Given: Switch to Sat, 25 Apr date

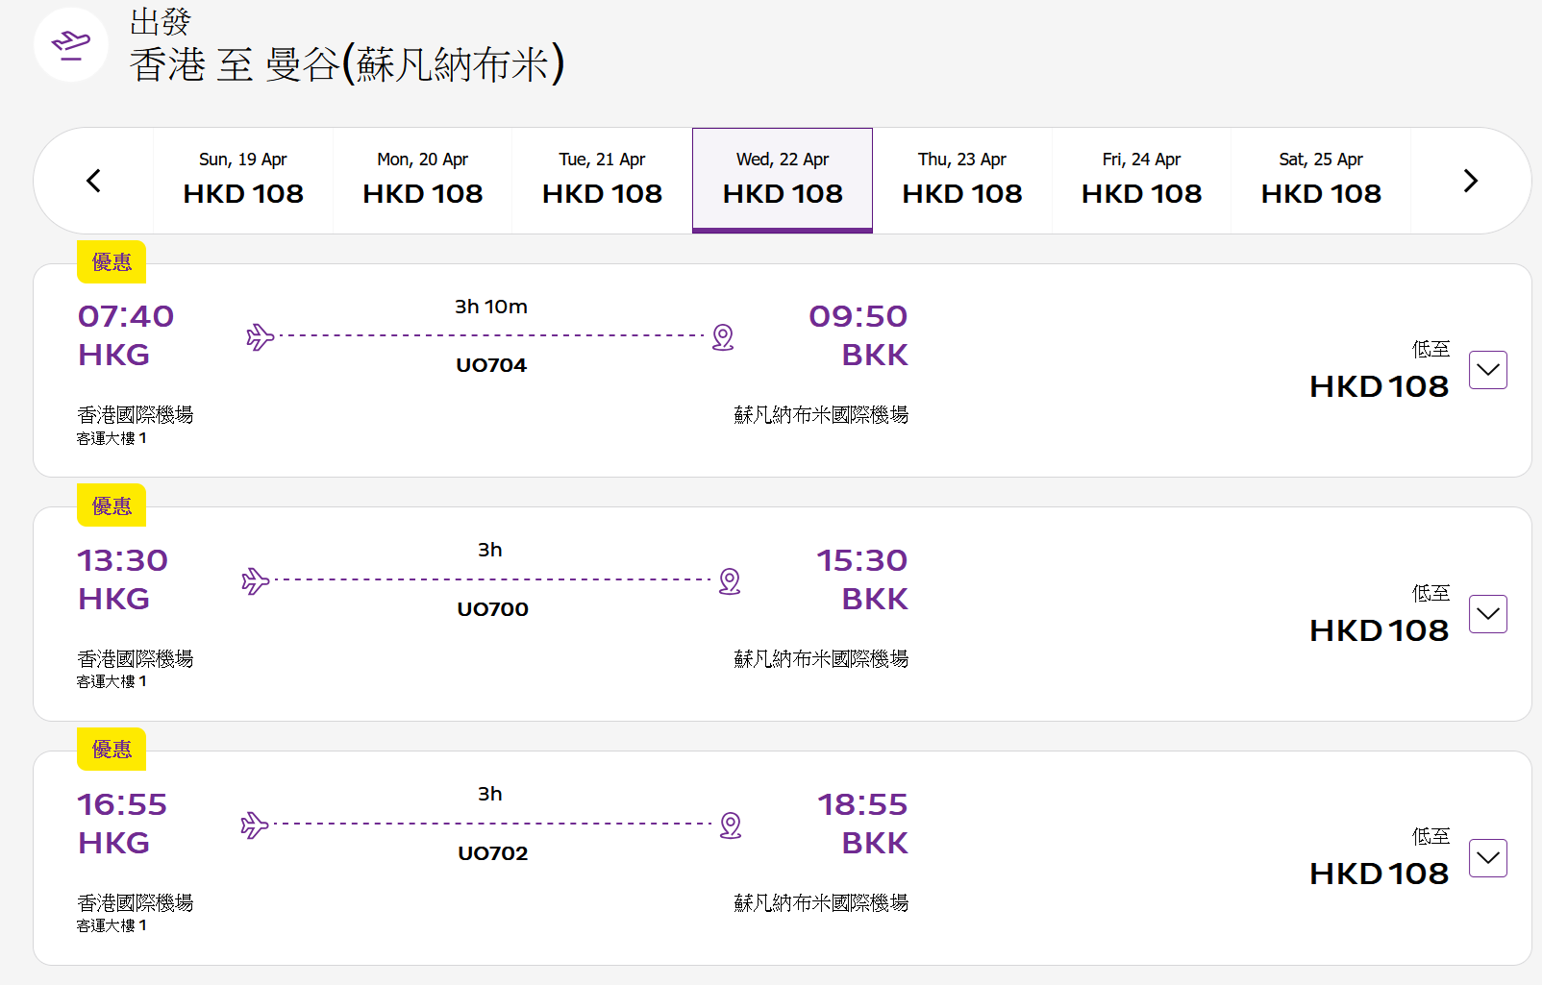Looking at the screenshot, I should tap(1321, 181).
